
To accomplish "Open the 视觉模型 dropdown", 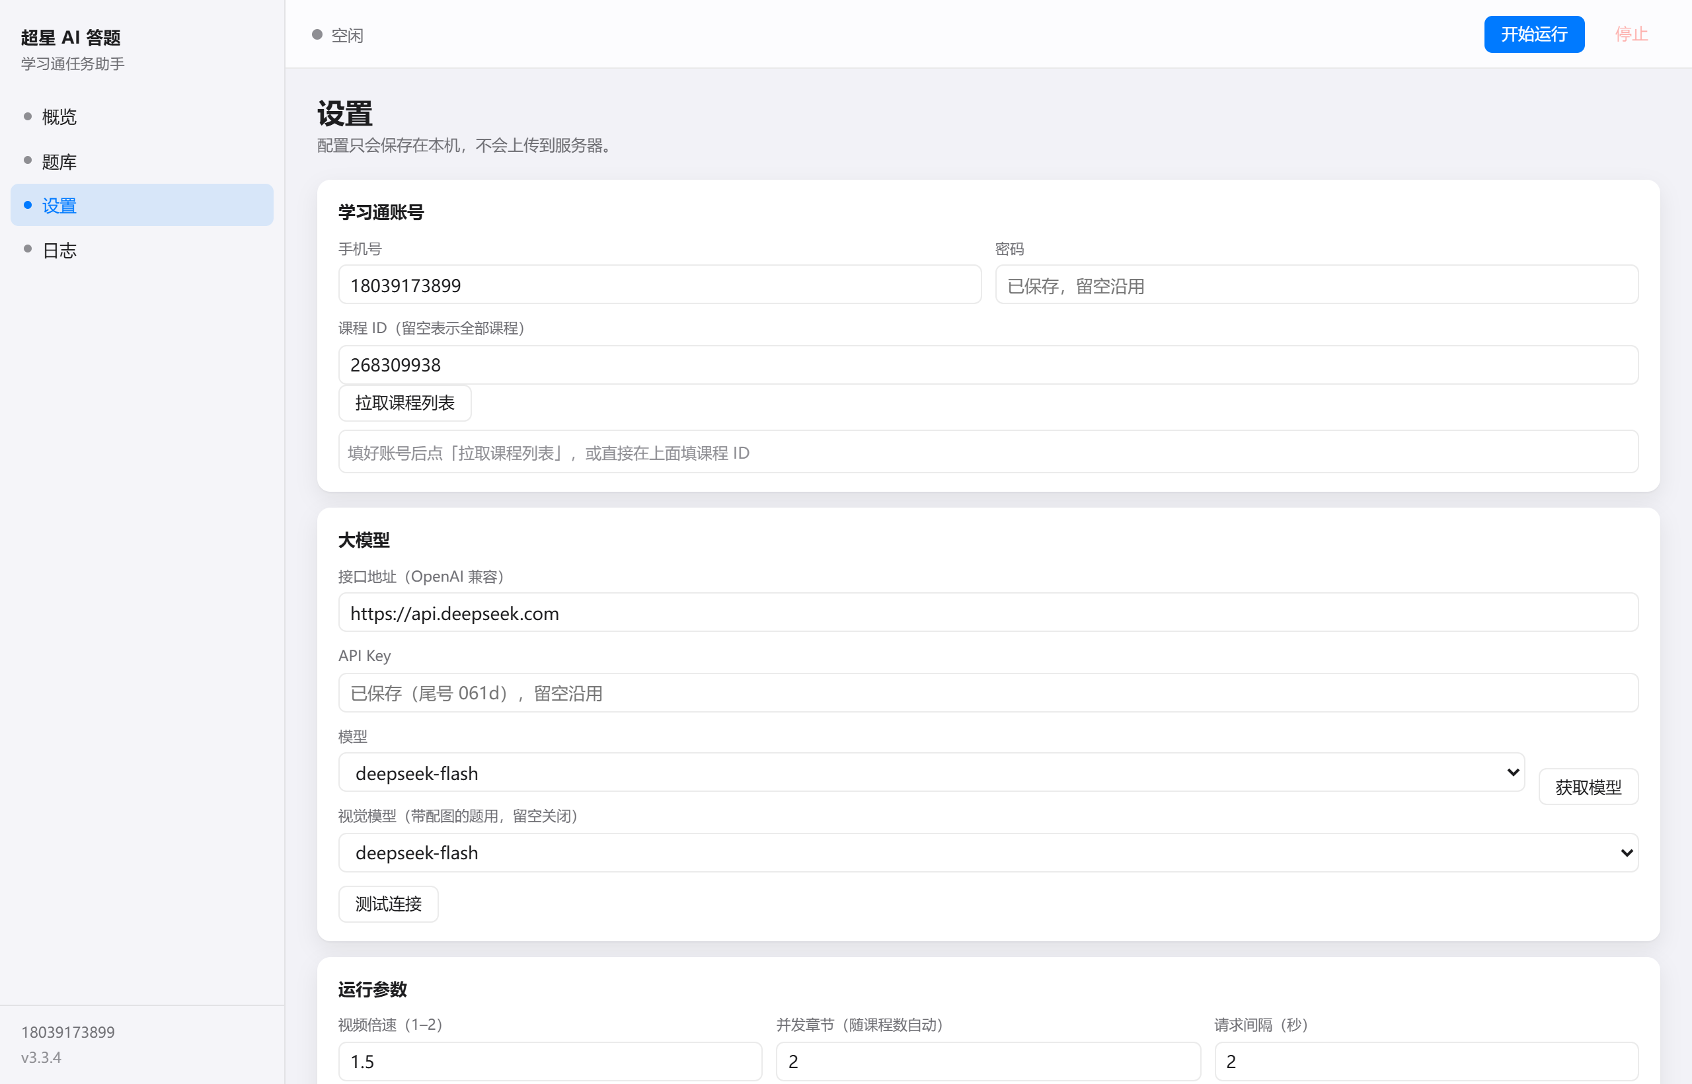I will pyautogui.click(x=988, y=852).
